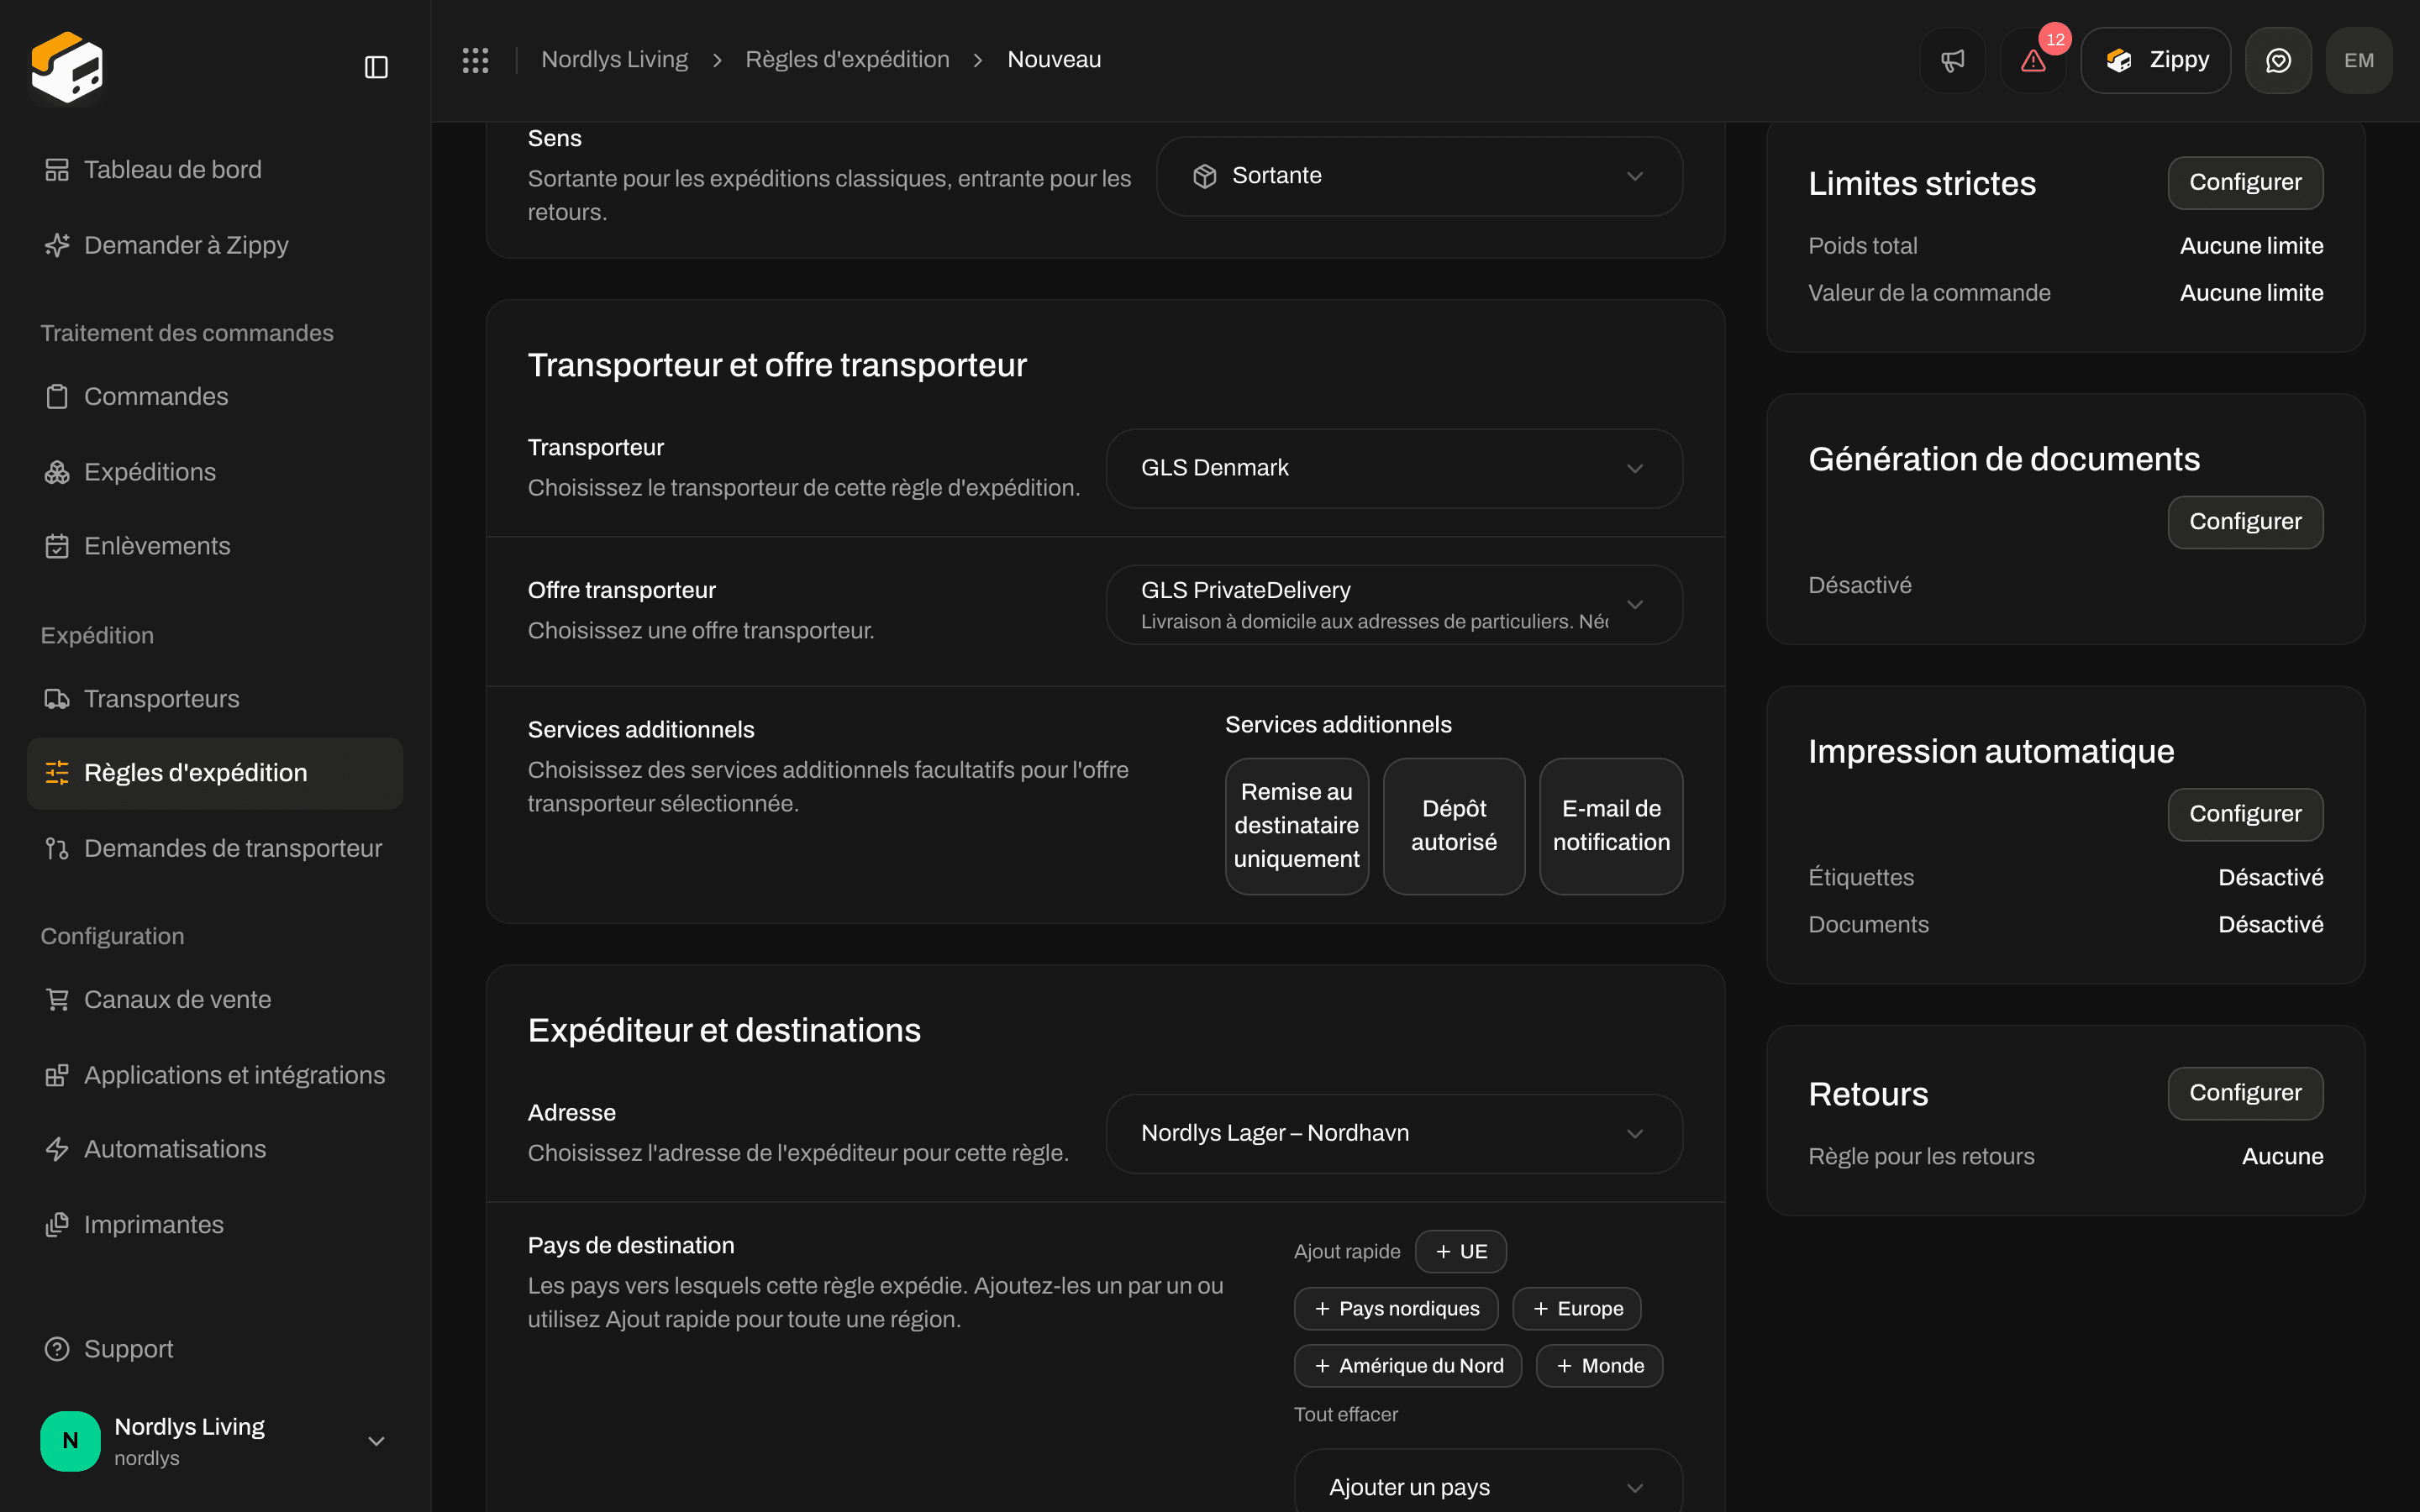Click the Applications et intégrations icon

(57, 1075)
